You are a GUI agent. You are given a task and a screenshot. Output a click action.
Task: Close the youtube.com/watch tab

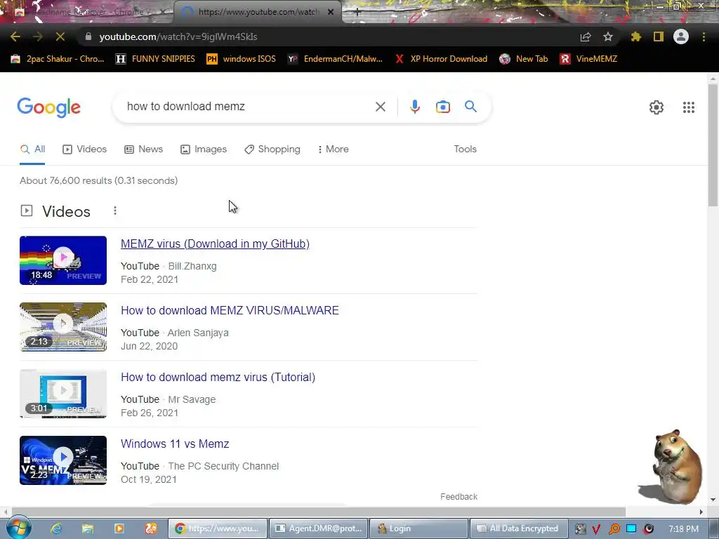[331, 12]
